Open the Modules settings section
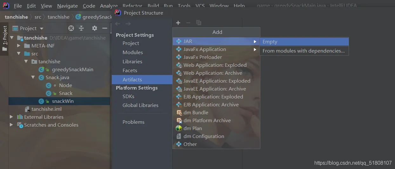 132,53
